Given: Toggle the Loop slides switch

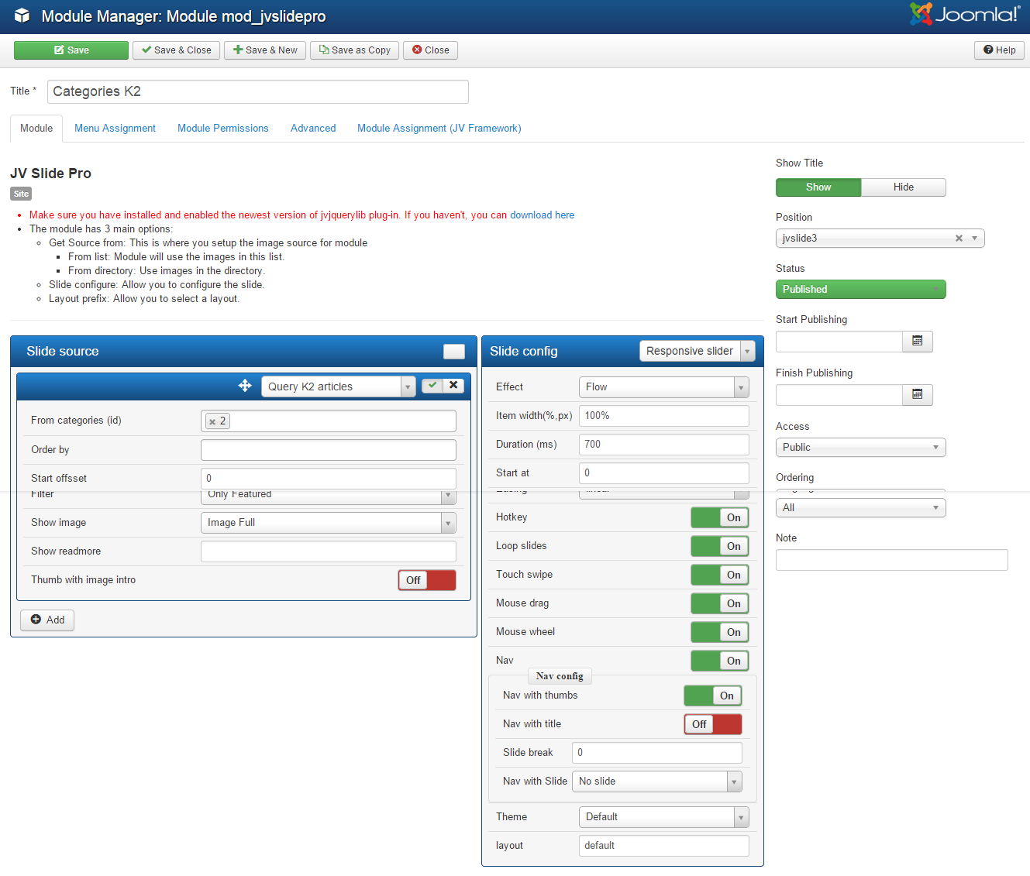Looking at the screenshot, I should click(720, 546).
